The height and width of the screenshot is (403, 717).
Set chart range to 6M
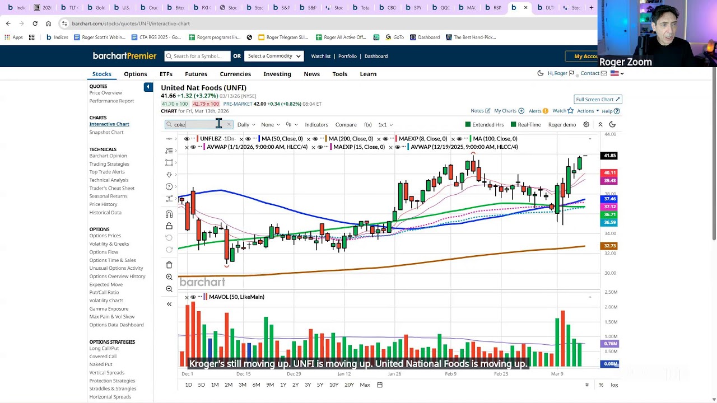click(256, 385)
